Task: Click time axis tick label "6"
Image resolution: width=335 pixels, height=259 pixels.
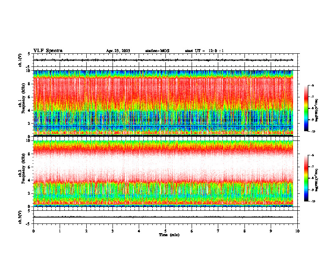Action: pyautogui.click(x=192, y=231)
